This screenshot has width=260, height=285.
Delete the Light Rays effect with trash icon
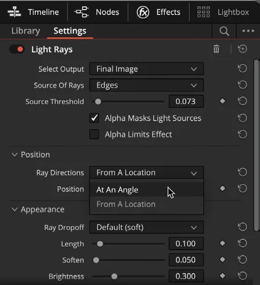[216, 49]
